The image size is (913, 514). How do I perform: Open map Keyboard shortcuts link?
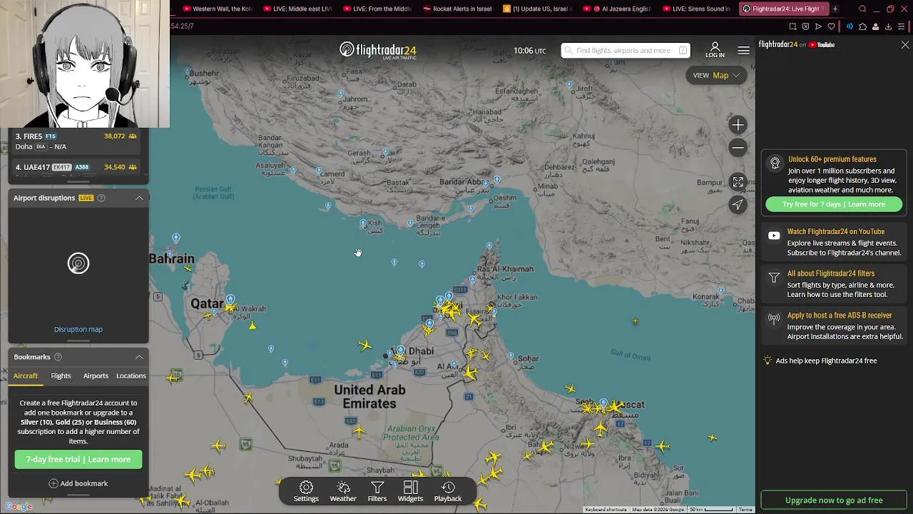pos(606,510)
